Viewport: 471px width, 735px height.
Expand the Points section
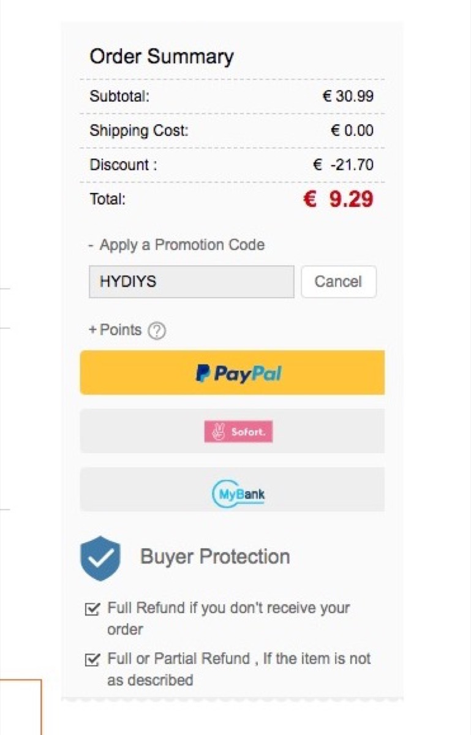click(x=115, y=330)
